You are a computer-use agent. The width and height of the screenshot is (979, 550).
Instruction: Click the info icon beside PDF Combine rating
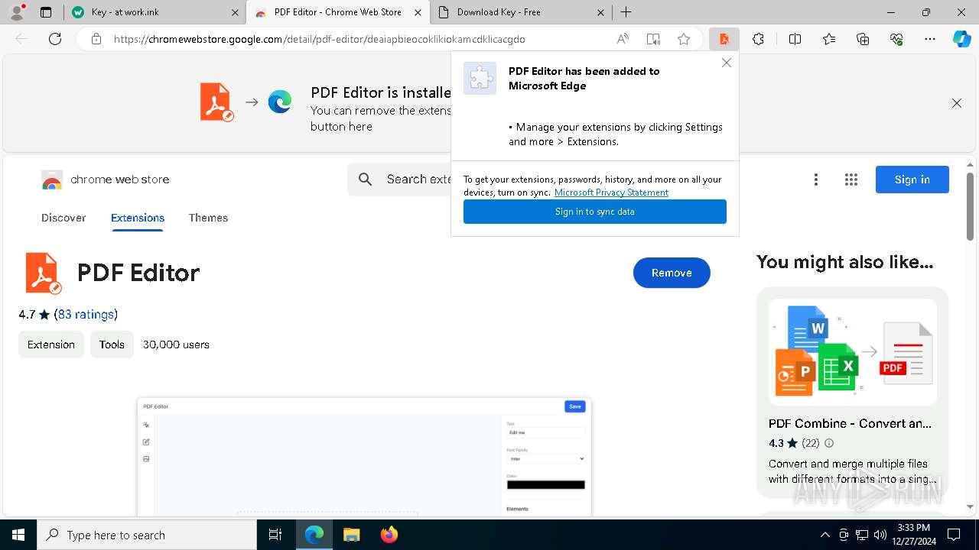(829, 443)
